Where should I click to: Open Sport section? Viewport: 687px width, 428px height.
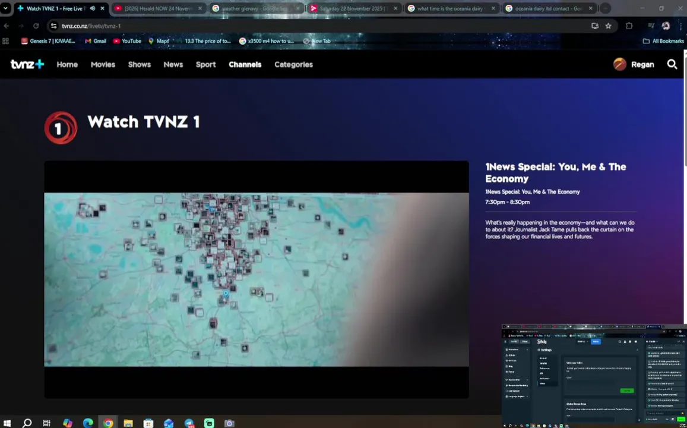tap(205, 64)
